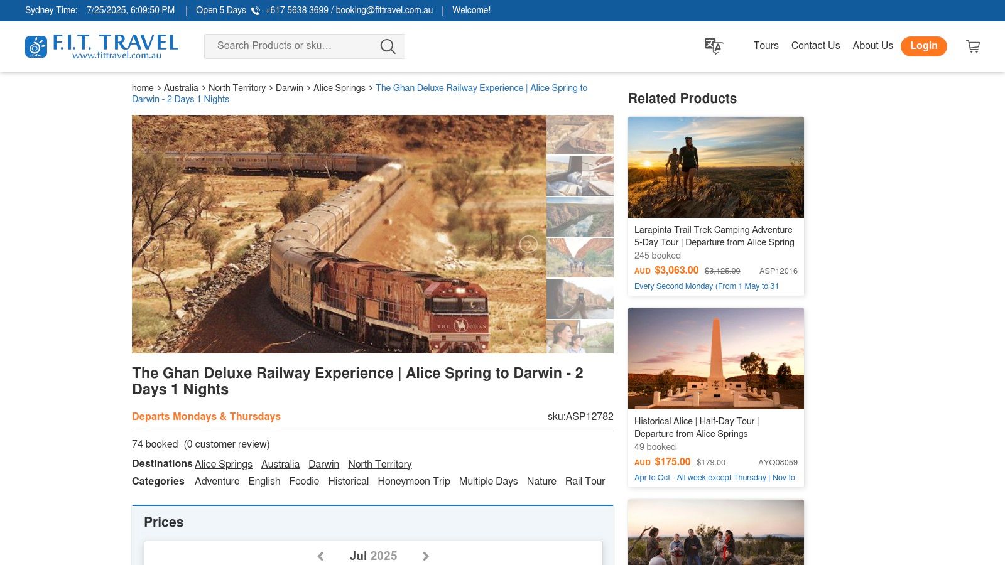Select the first gallery thumbnail image
The width and height of the screenshot is (1005, 565).
[x=580, y=134]
